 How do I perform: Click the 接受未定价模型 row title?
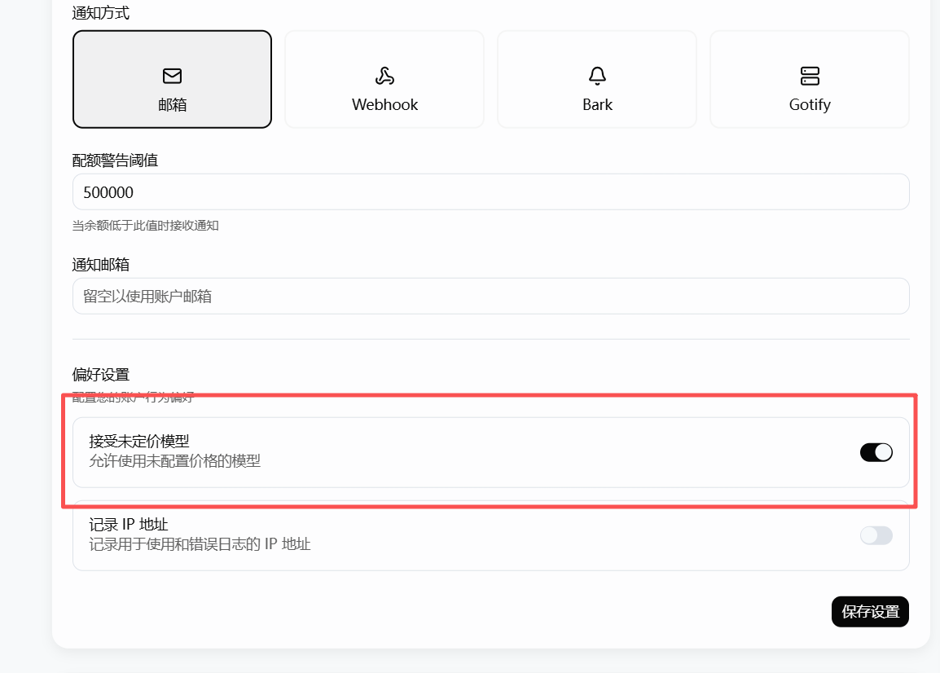click(x=139, y=441)
